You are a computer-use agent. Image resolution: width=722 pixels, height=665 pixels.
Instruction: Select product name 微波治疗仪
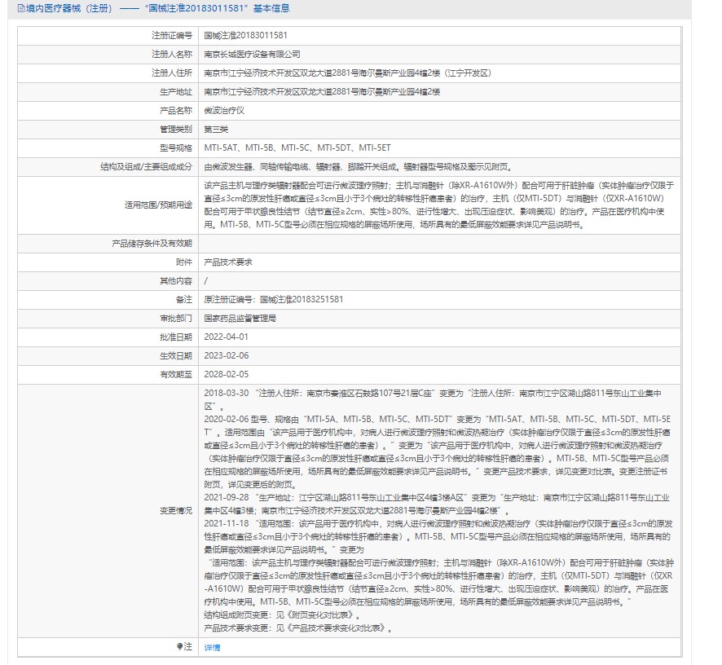224,111
